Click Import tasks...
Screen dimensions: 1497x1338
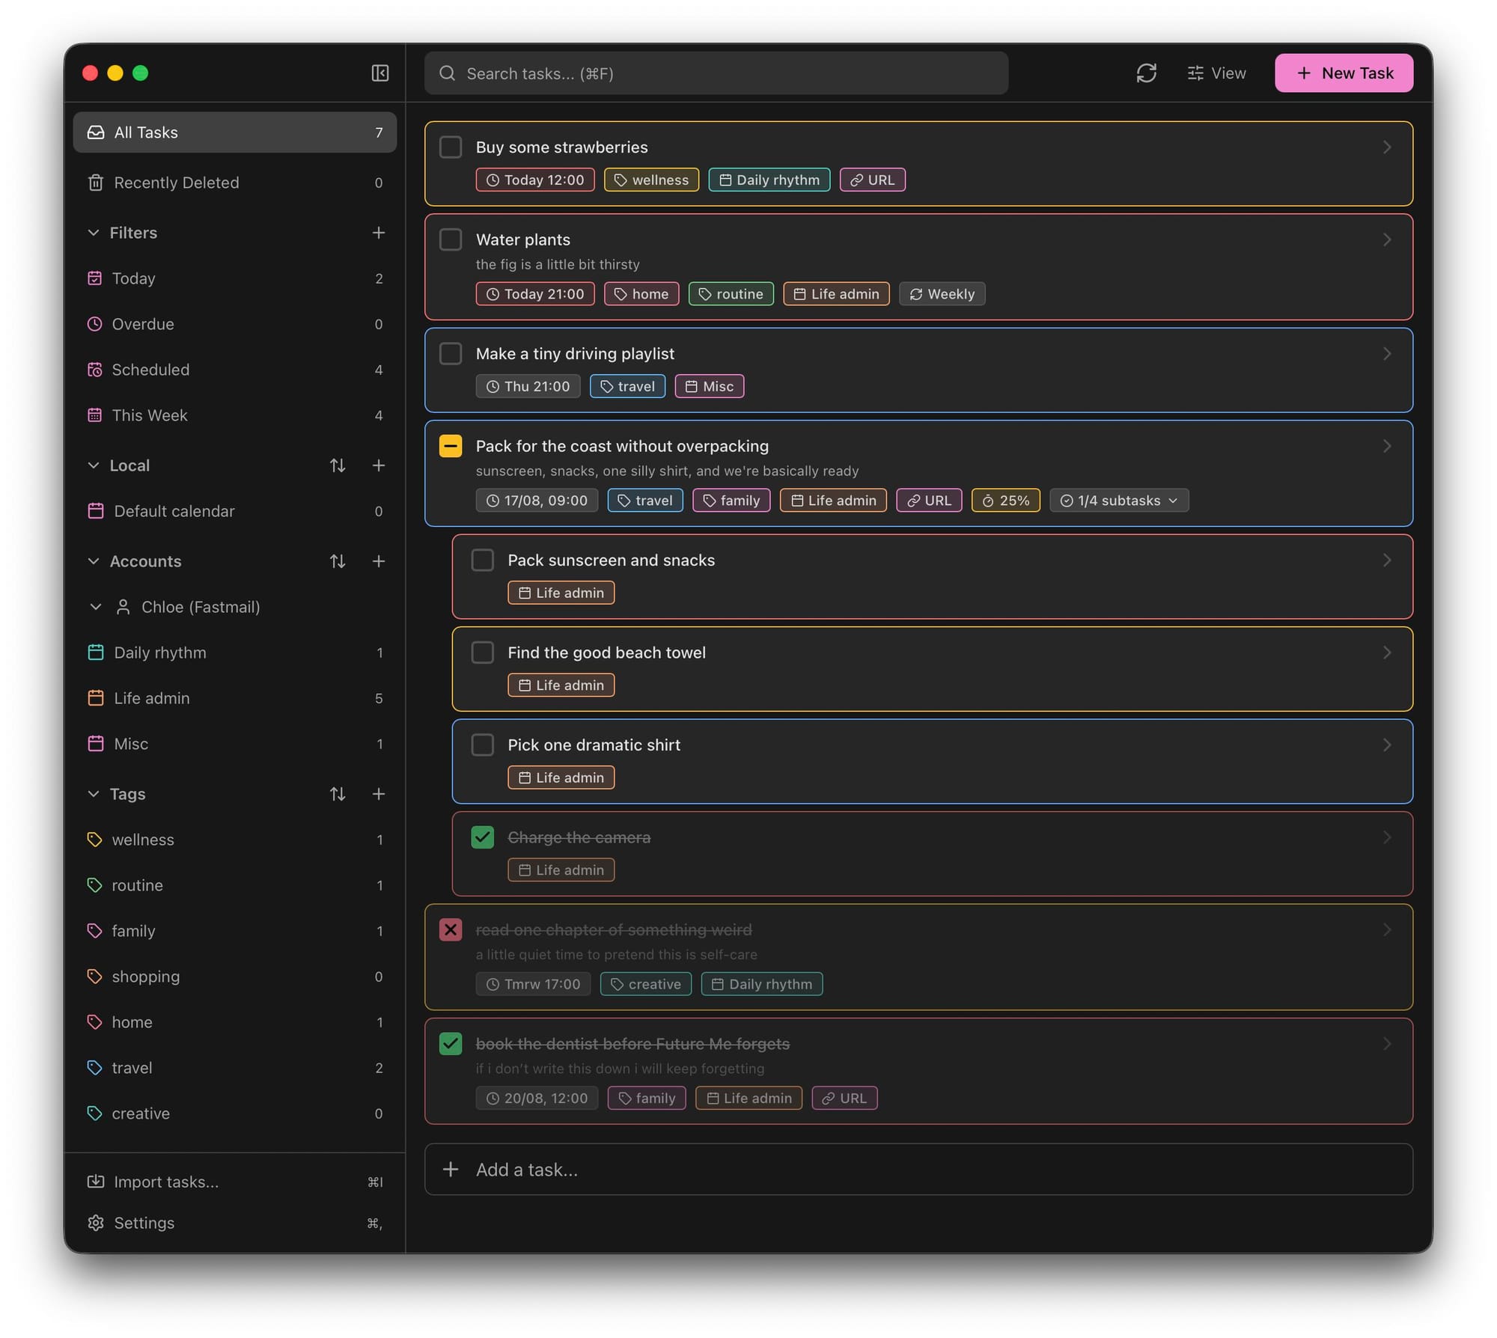pyautogui.click(x=235, y=1182)
